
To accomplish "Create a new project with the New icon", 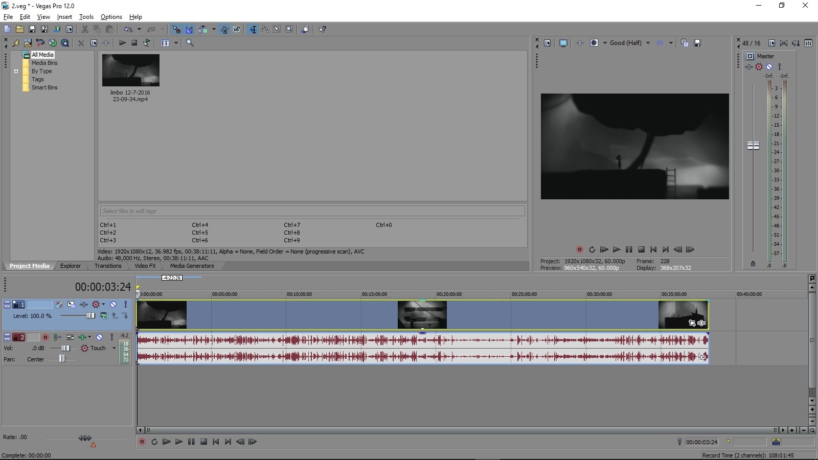I will pyautogui.click(x=7, y=29).
